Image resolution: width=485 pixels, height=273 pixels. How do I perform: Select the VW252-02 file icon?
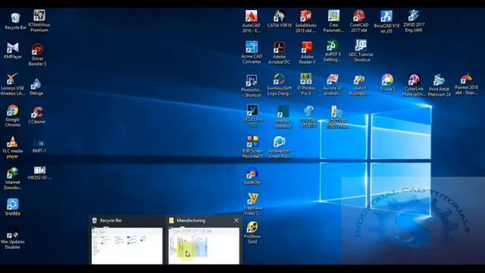click(x=39, y=173)
